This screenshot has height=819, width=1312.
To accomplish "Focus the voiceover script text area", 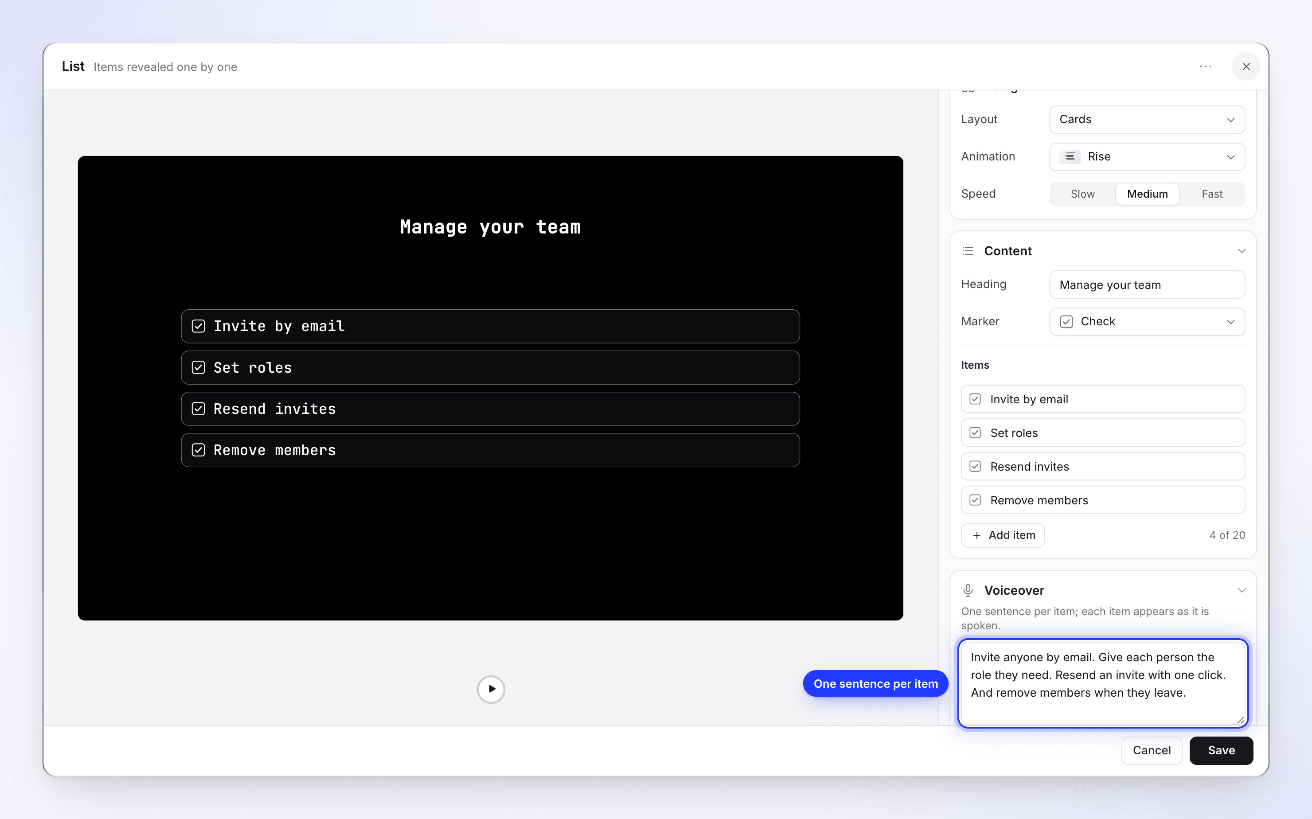I will [1103, 683].
